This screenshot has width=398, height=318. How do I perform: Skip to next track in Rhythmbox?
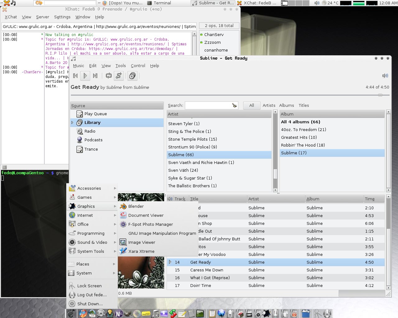pyautogui.click(x=95, y=75)
